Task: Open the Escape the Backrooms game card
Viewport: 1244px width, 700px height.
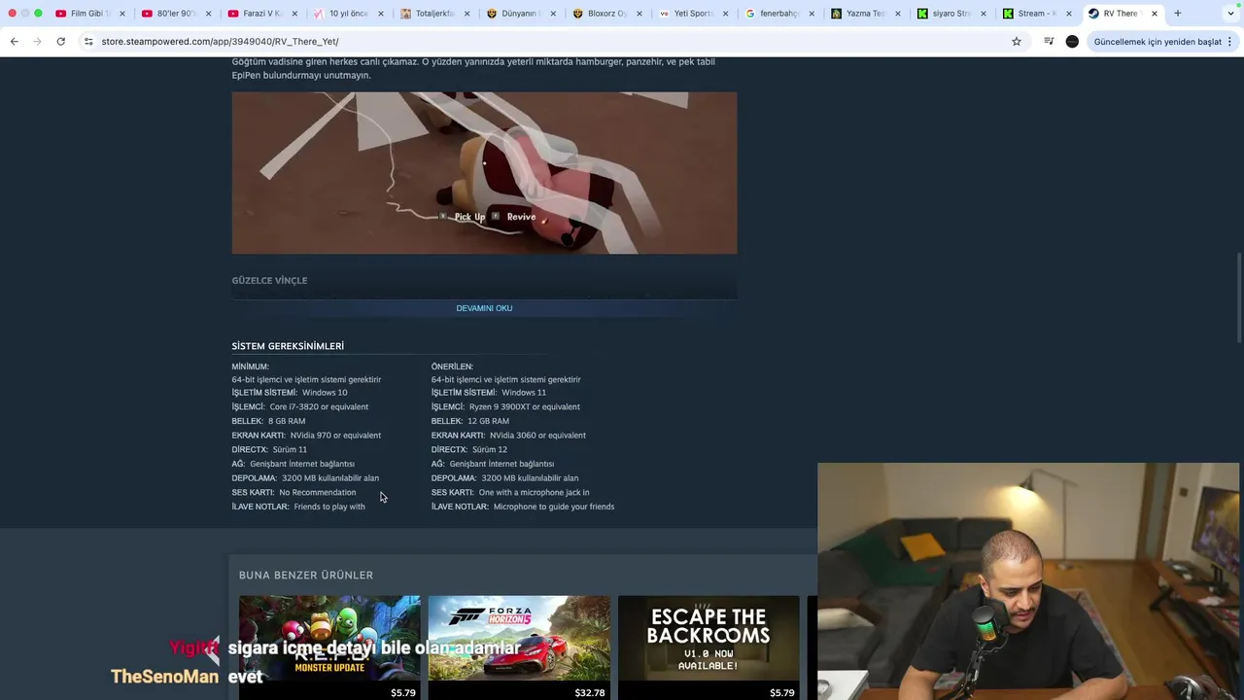Action: point(708,647)
